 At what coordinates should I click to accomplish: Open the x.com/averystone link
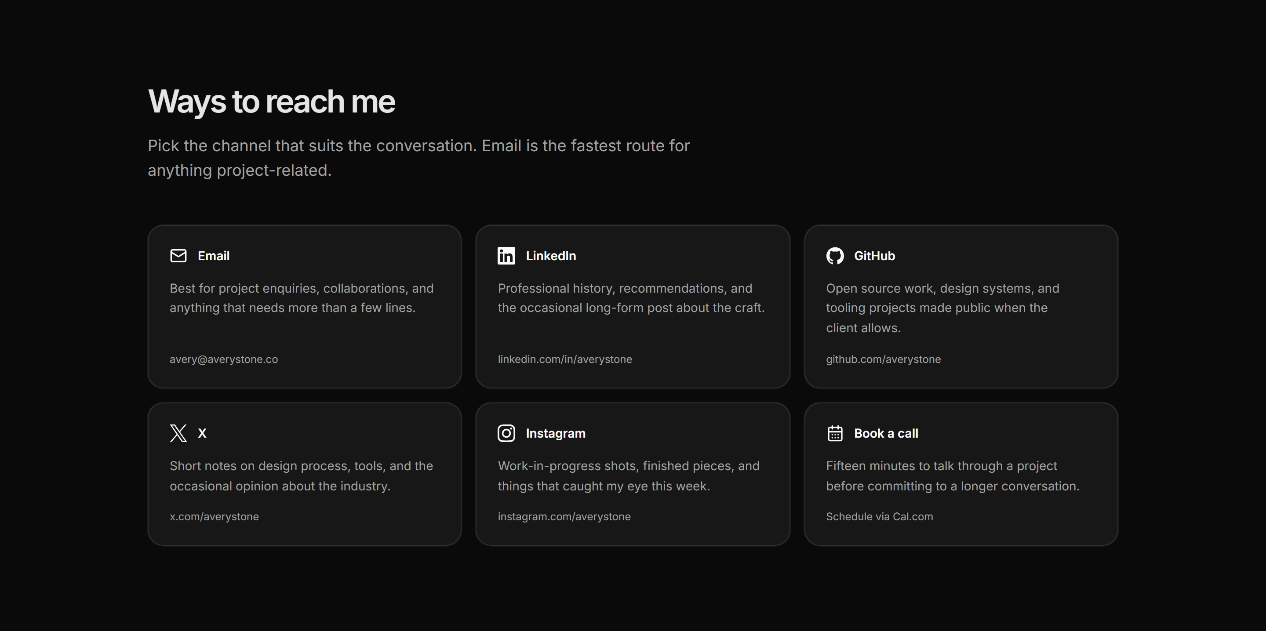tap(214, 516)
